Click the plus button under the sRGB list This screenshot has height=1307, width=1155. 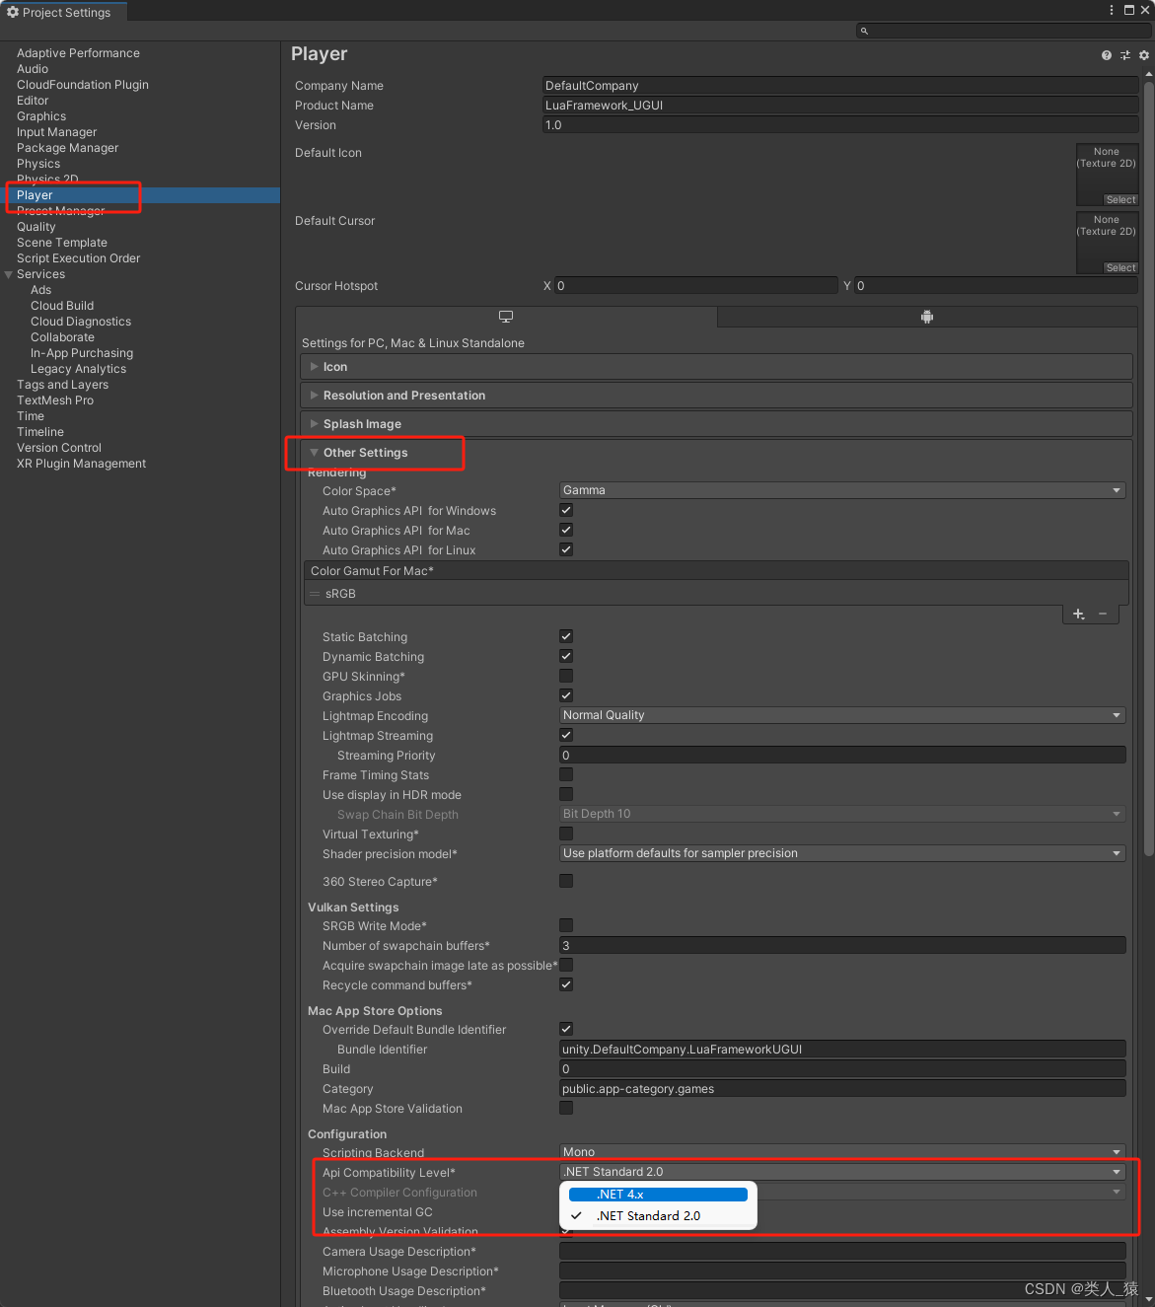coord(1078,614)
